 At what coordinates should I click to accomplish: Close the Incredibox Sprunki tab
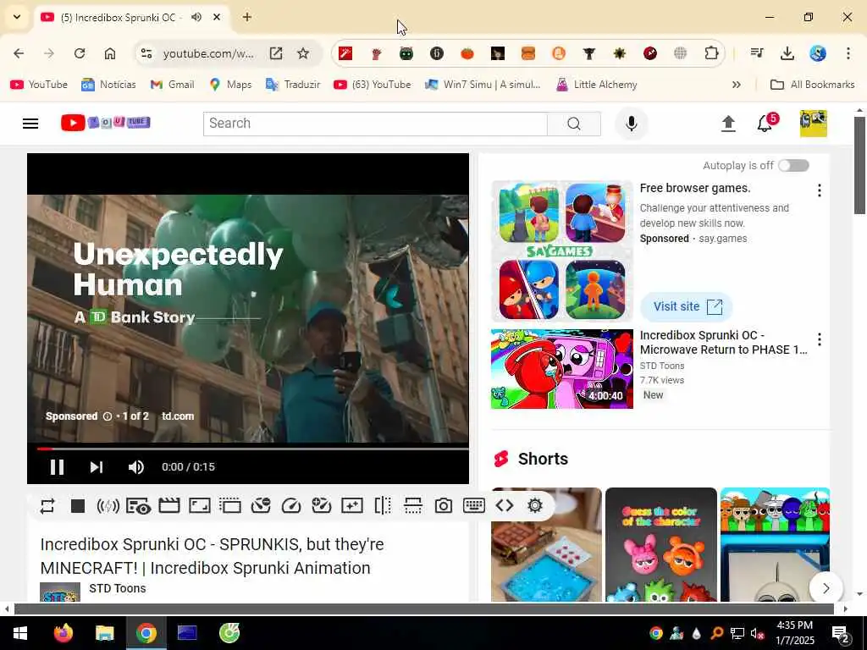click(x=217, y=17)
